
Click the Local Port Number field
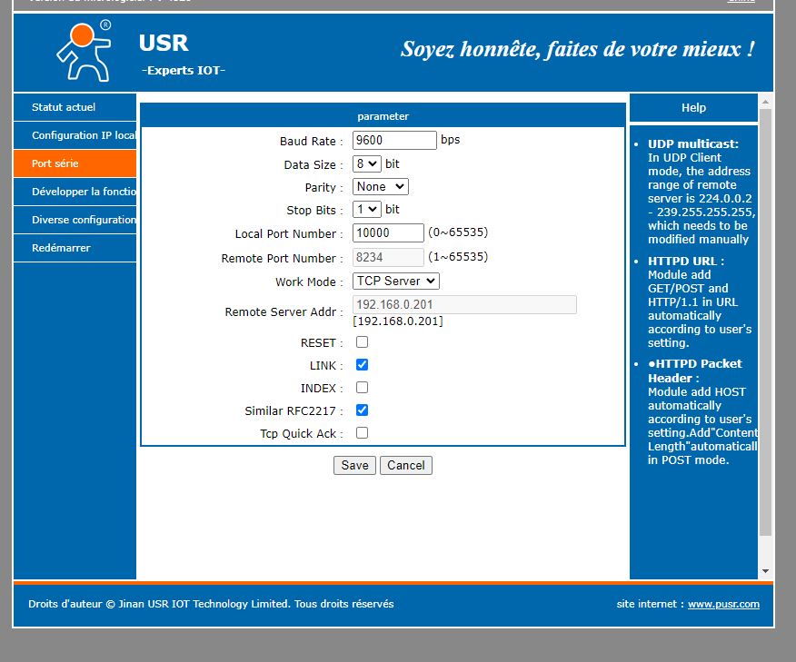pyautogui.click(x=388, y=232)
